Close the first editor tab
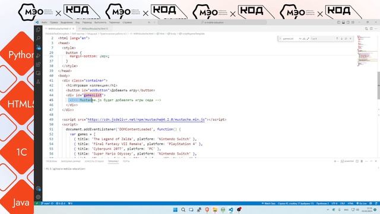 click(x=74, y=29)
